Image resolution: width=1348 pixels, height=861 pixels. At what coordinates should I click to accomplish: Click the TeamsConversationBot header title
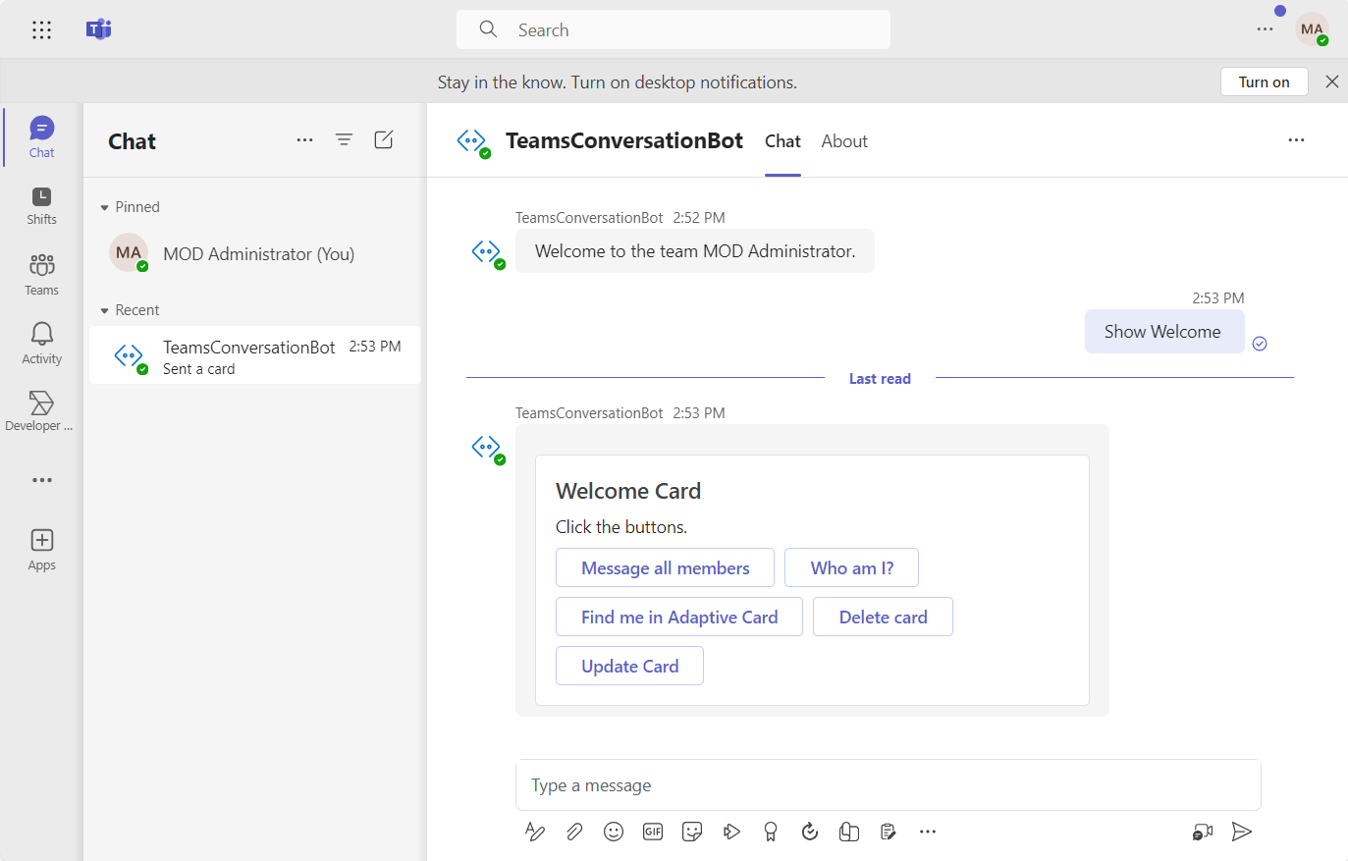624,140
